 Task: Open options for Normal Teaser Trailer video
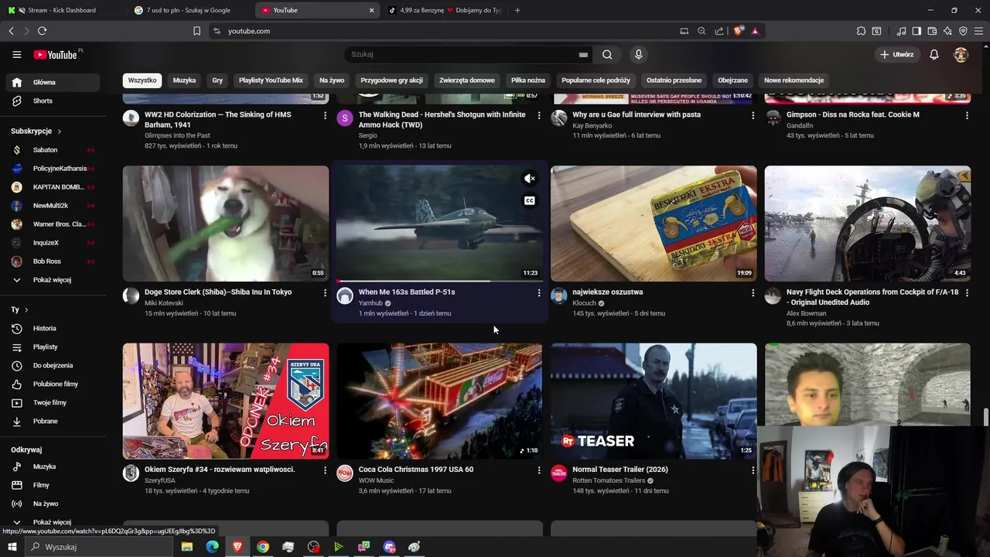point(753,470)
